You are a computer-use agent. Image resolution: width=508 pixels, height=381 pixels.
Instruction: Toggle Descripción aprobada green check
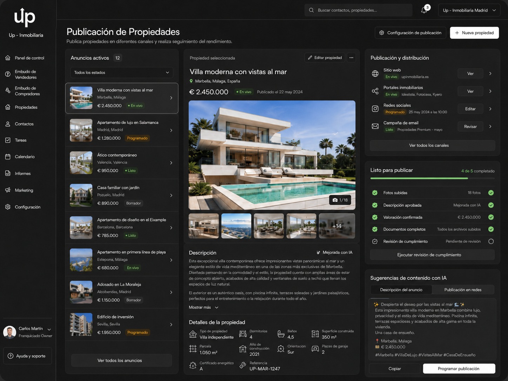point(491,205)
